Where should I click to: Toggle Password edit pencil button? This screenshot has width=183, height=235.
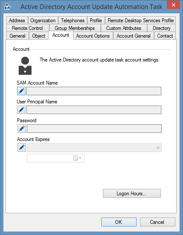pos(22,129)
